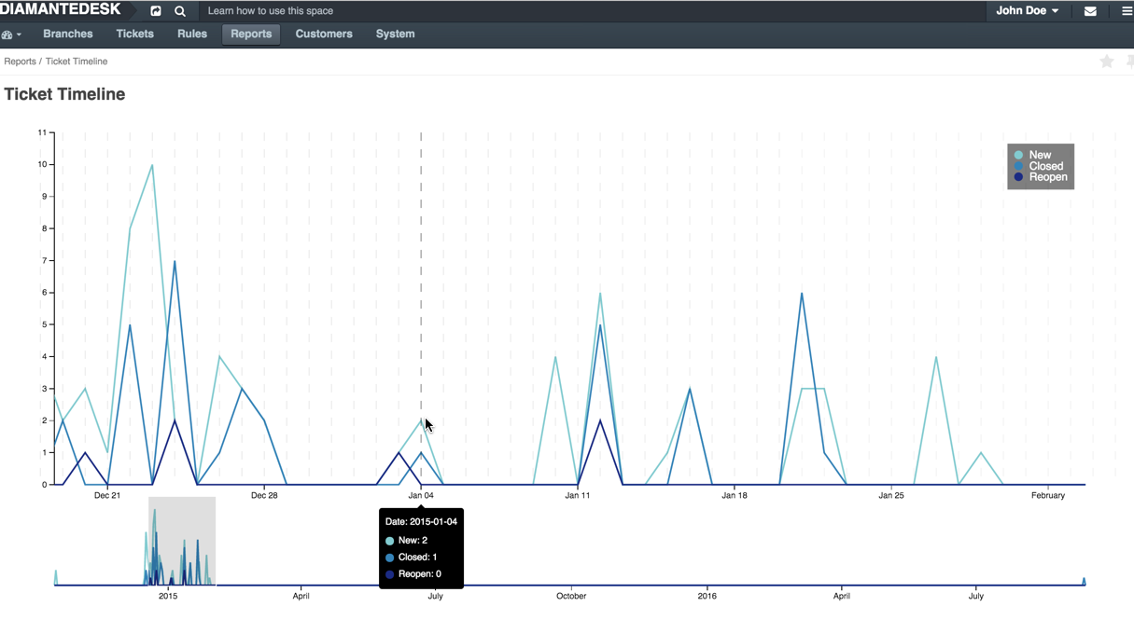Select the Reports menu item
Viewport: 1134px width, 620px height.
tap(251, 34)
